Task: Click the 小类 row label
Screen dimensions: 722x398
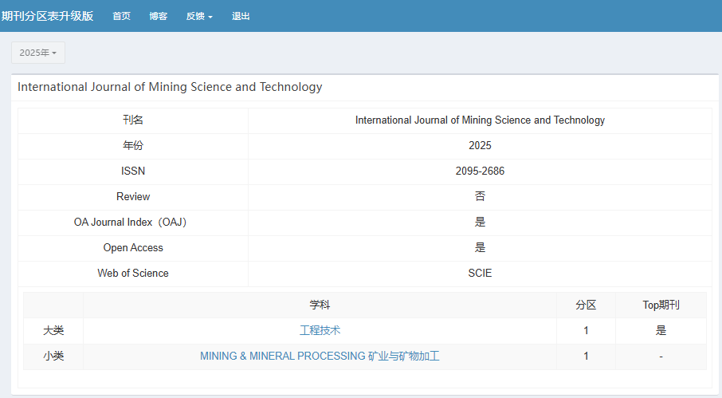Action: [53, 356]
